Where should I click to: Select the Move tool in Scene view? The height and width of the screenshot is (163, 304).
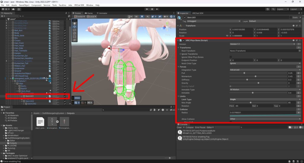(75, 26)
